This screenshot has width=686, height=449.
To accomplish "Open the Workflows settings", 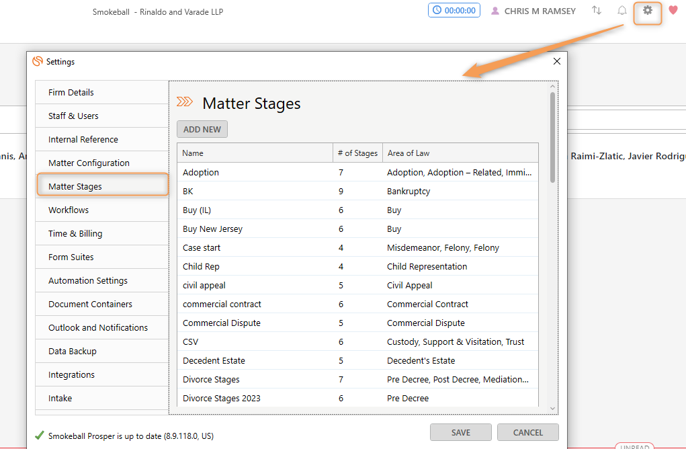I will (x=102, y=210).
